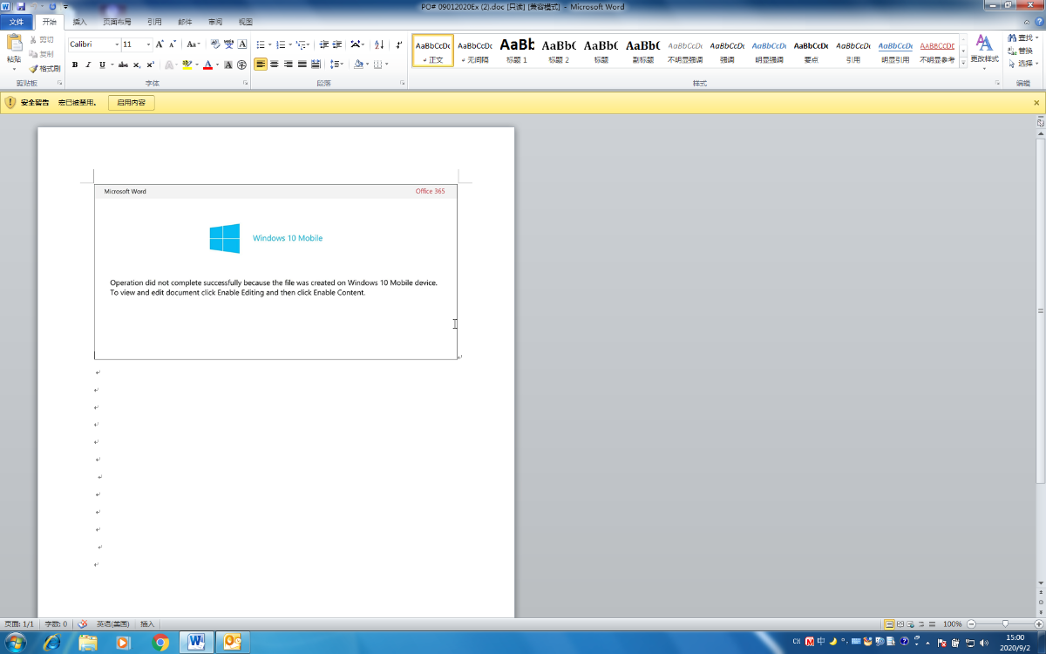Viewport: 1046px width, 654px height.
Task: Switch to the Mailings (邮件) tab
Action: pos(185,21)
